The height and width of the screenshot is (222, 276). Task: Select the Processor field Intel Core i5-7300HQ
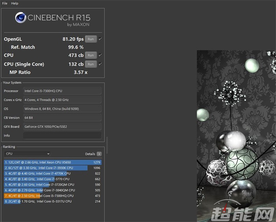pyautogui.click(x=62, y=91)
